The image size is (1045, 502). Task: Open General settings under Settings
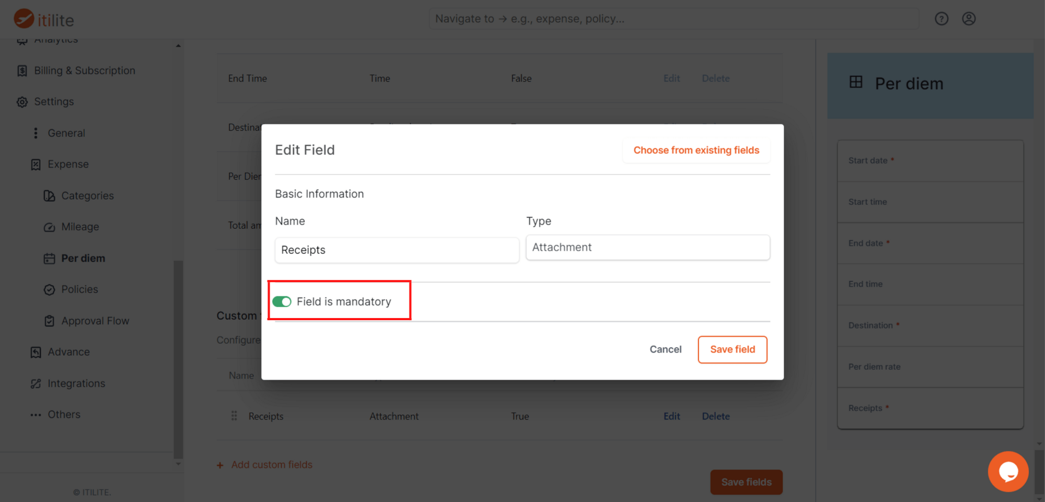pos(36,133)
